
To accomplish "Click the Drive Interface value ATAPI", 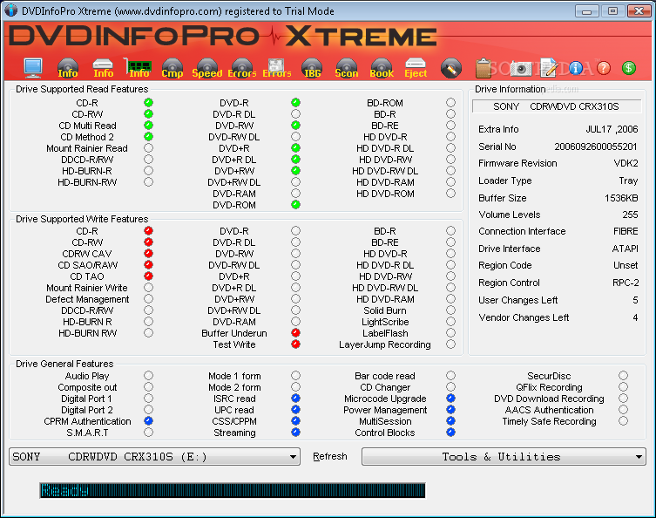I will pos(625,249).
